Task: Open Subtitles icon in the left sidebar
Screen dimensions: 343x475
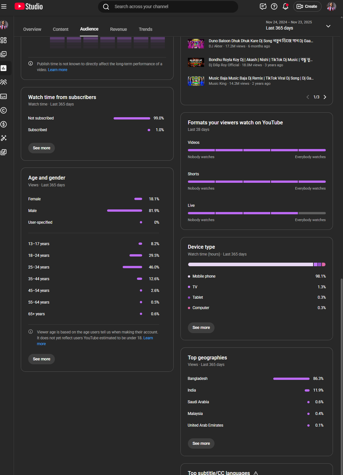Action: click(x=4, y=96)
